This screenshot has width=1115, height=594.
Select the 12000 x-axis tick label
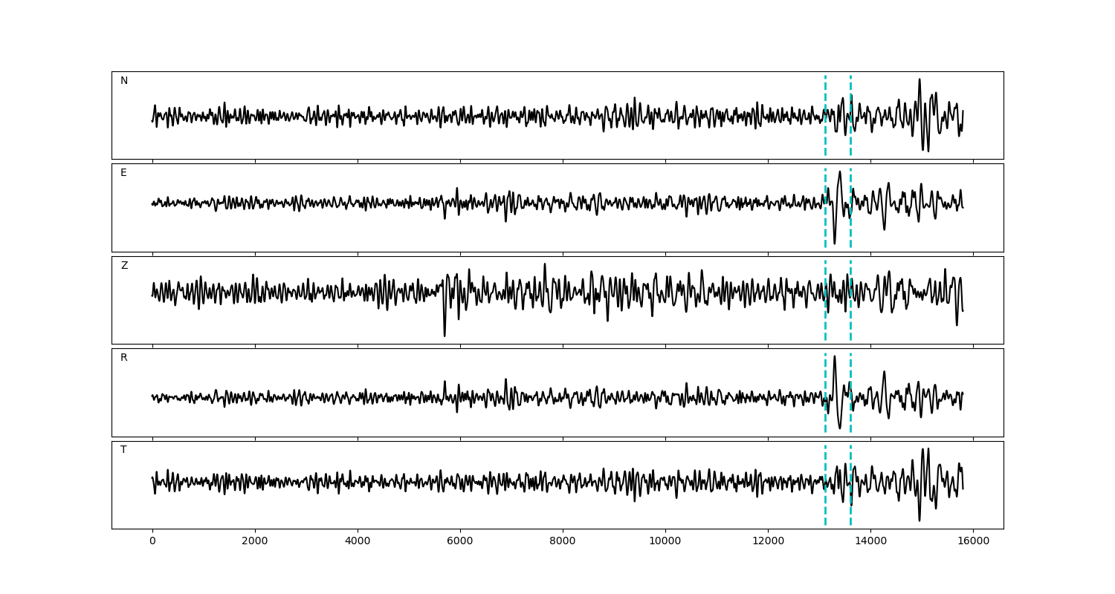768,542
